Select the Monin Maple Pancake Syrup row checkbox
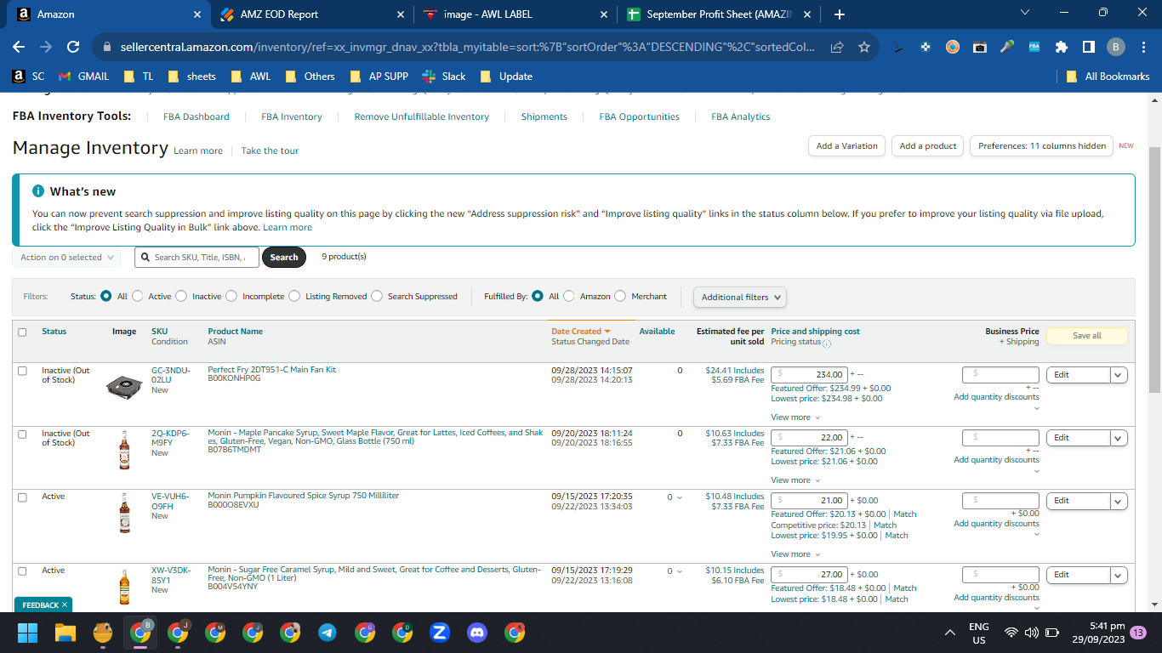 click(22, 434)
